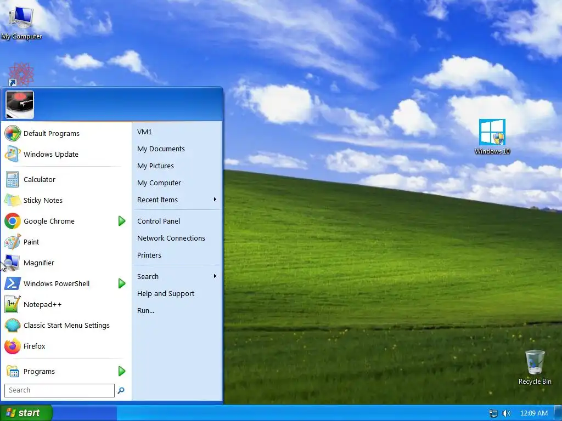Expand the Programs submenu arrow
The image size is (562, 421).
click(x=122, y=371)
